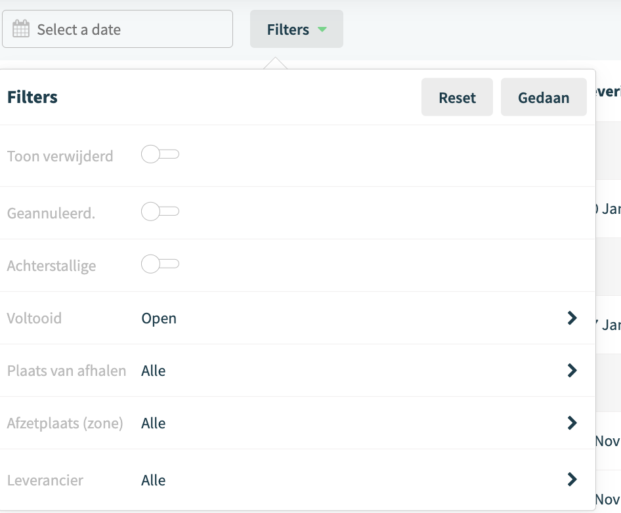Toggle the Toon verwijderd switch
This screenshot has height=513, width=621.
pos(160,154)
